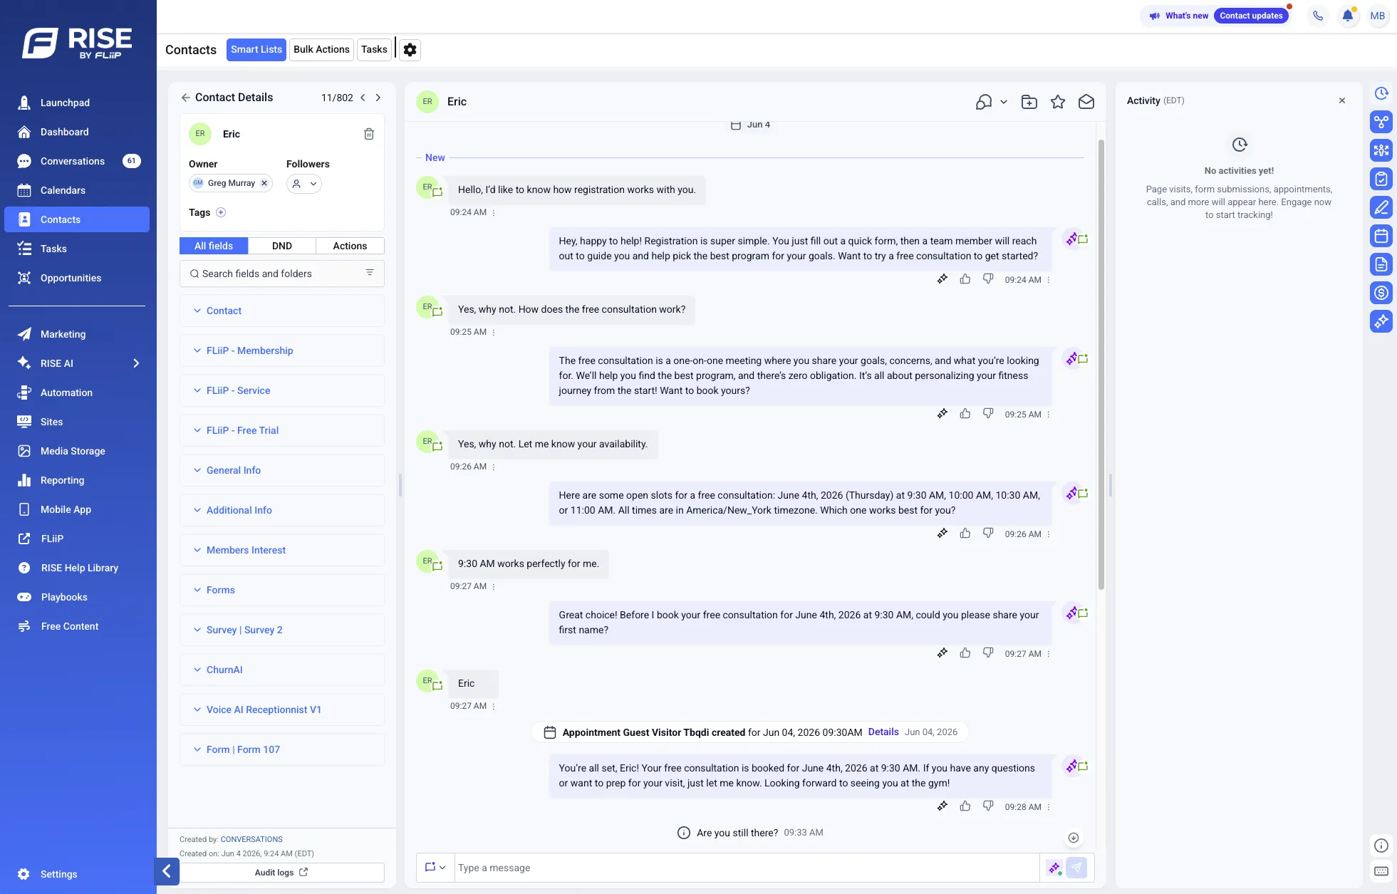Expand FLiiP - Free Trial folder
Image resolution: width=1397 pixels, height=894 pixels.
(282, 430)
